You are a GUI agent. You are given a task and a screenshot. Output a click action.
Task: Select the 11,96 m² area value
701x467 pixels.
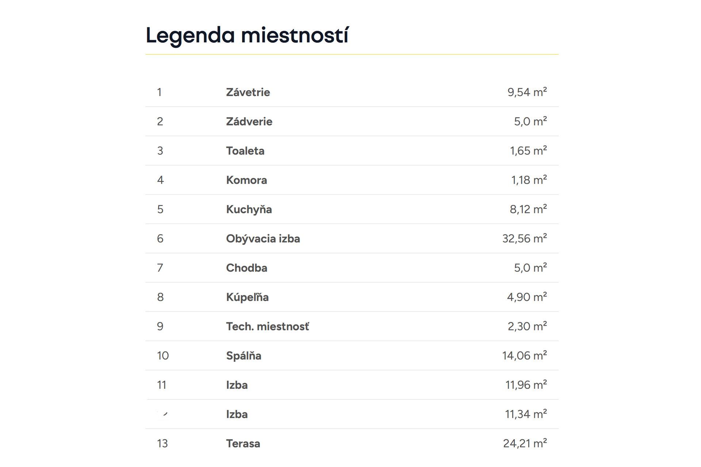[526, 385]
